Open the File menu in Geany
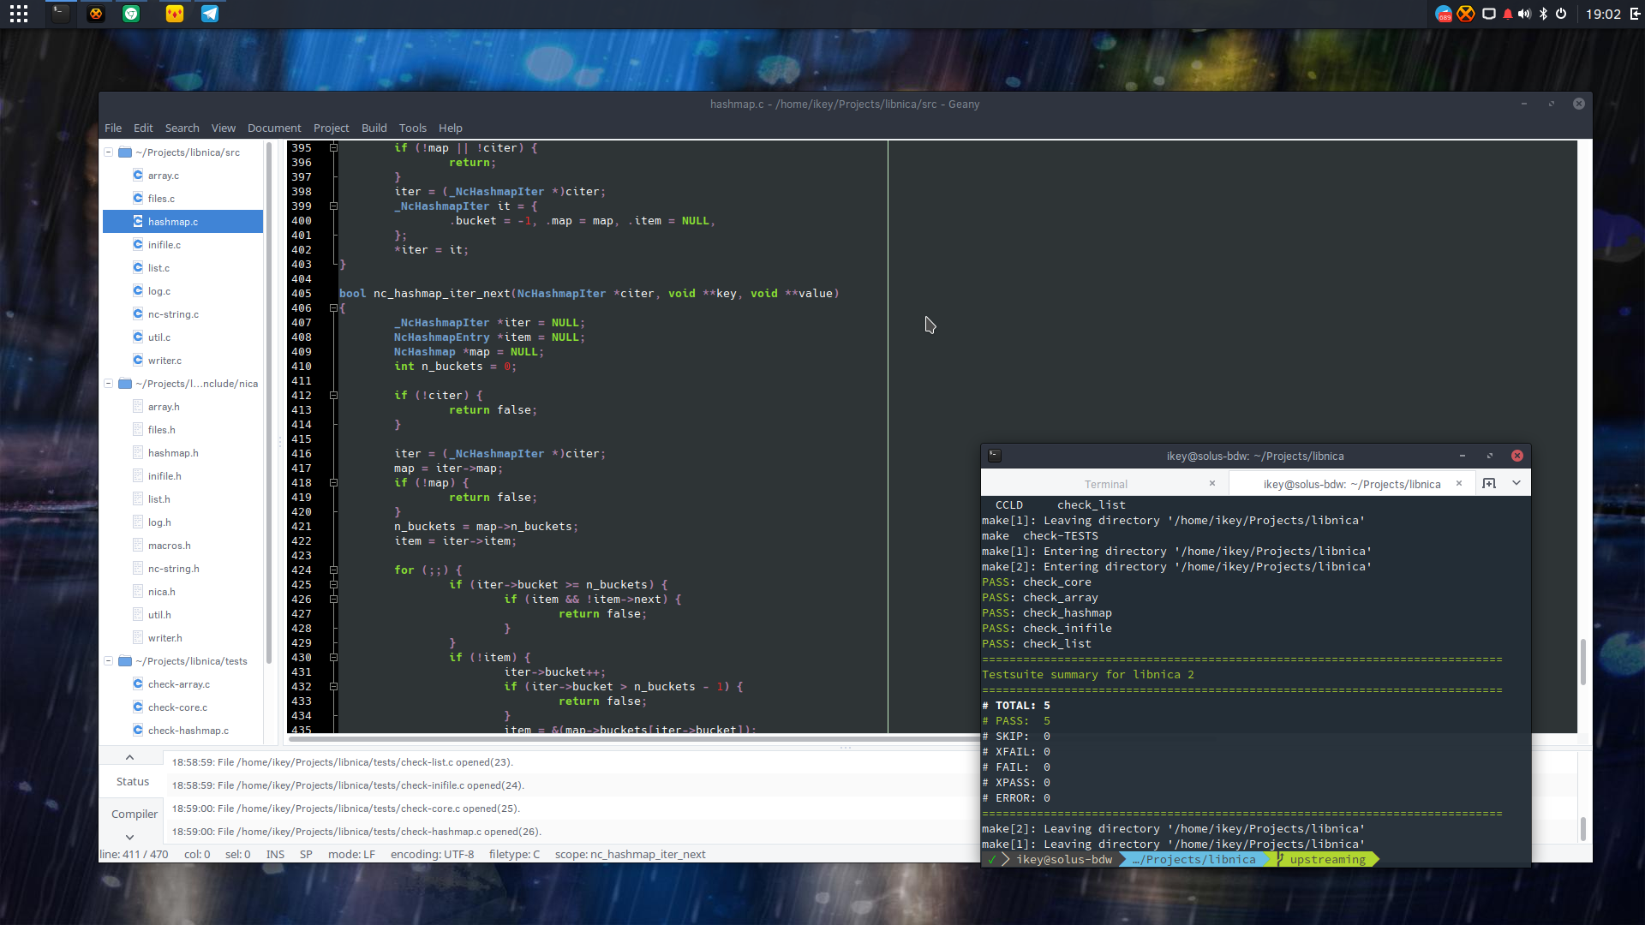This screenshot has width=1645, height=925. (x=113, y=128)
